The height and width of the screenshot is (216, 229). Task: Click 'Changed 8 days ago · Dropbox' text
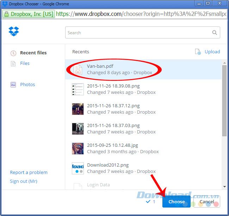pyautogui.click(x=119, y=73)
